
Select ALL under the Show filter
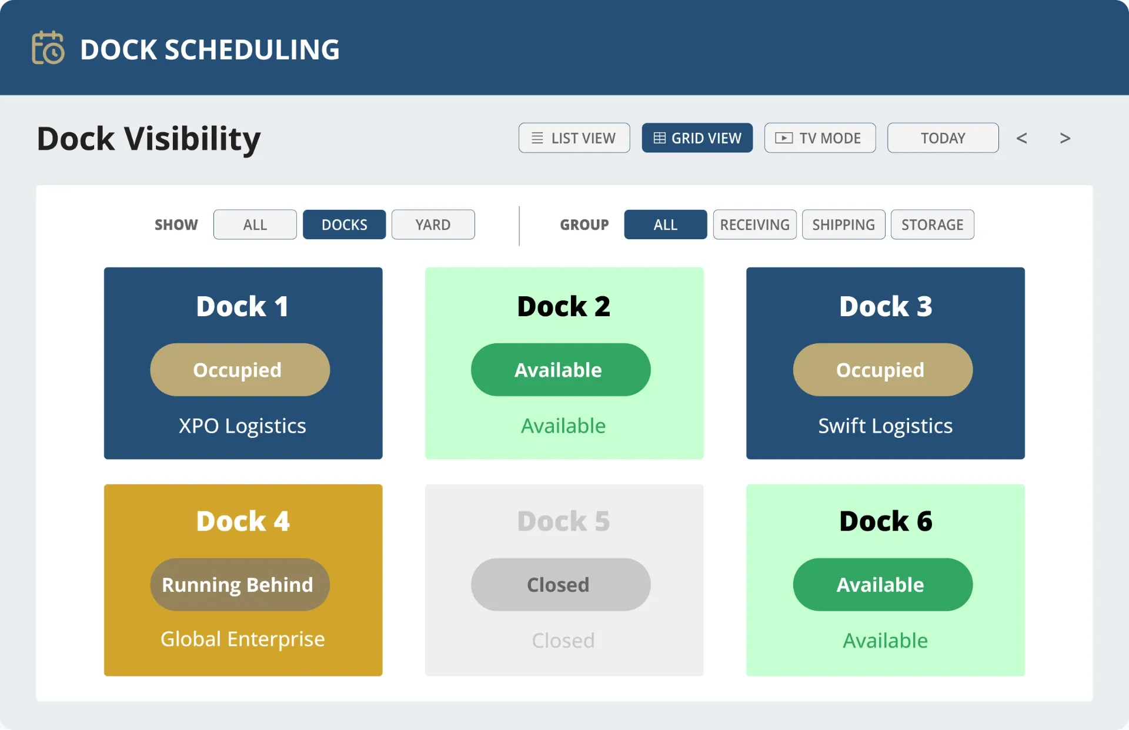click(255, 225)
